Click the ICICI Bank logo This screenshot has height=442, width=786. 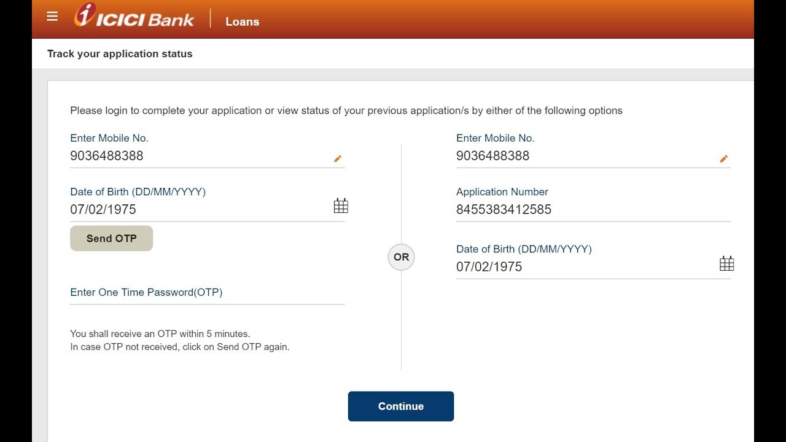click(x=134, y=17)
